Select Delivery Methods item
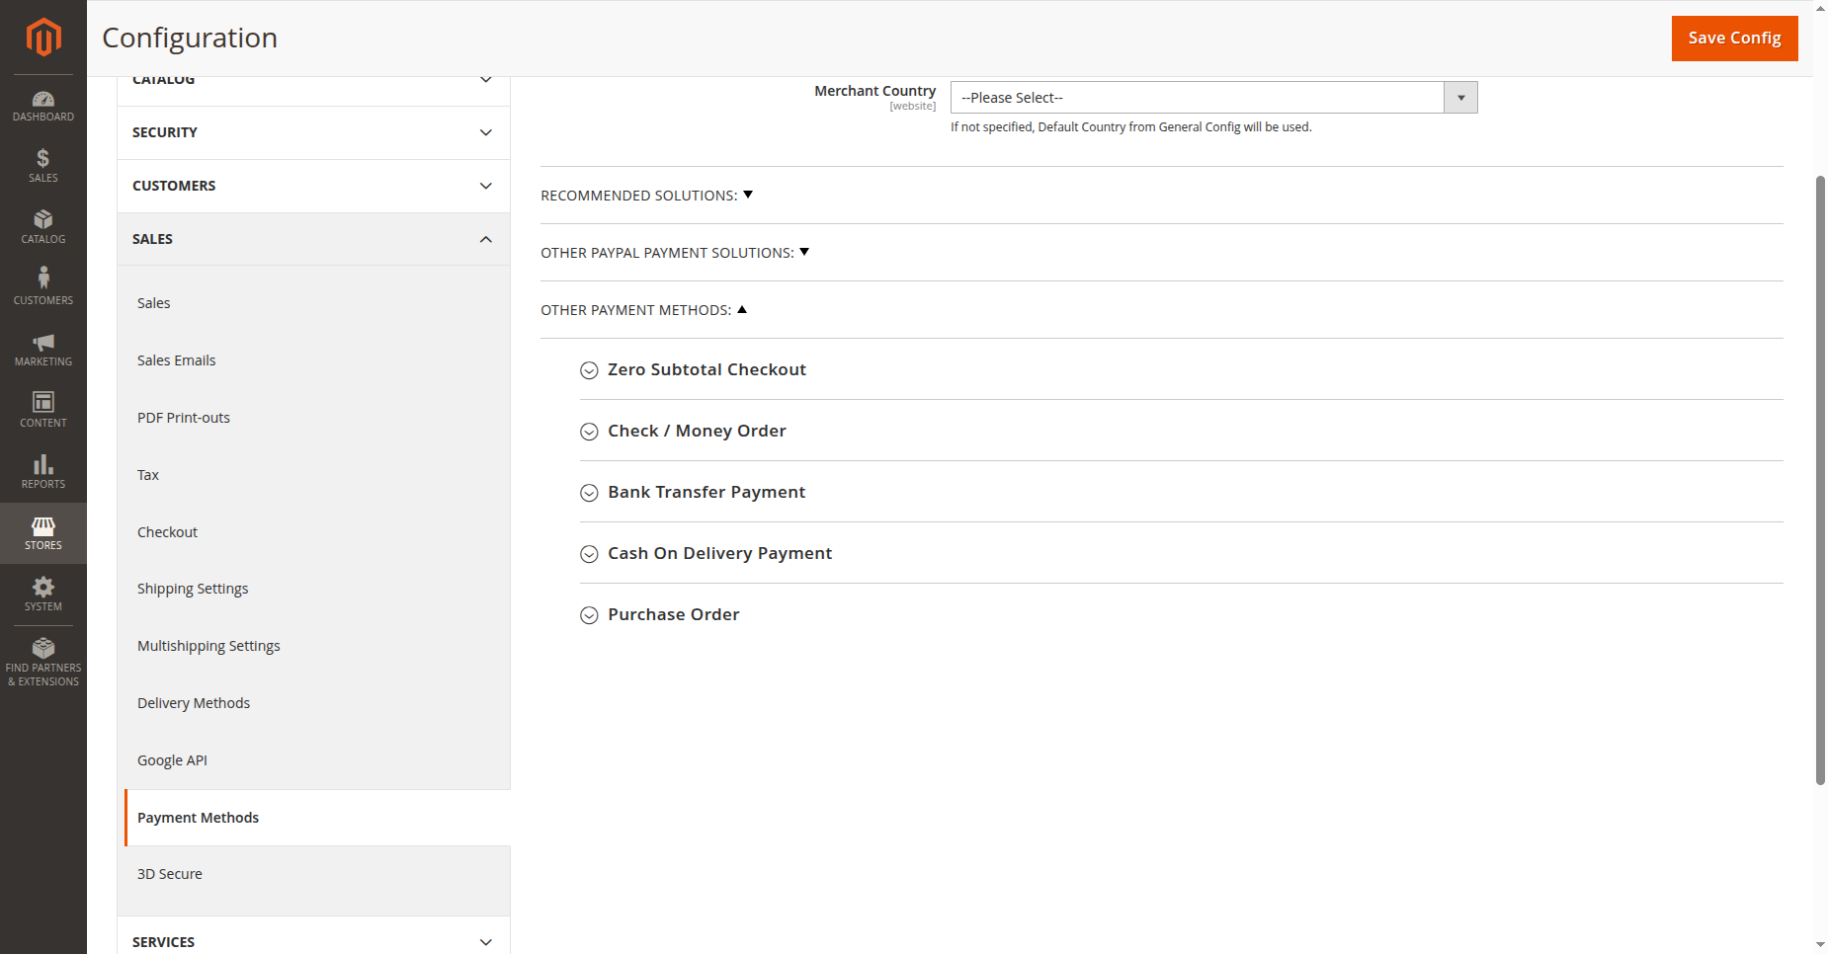1828x954 pixels. (194, 703)
